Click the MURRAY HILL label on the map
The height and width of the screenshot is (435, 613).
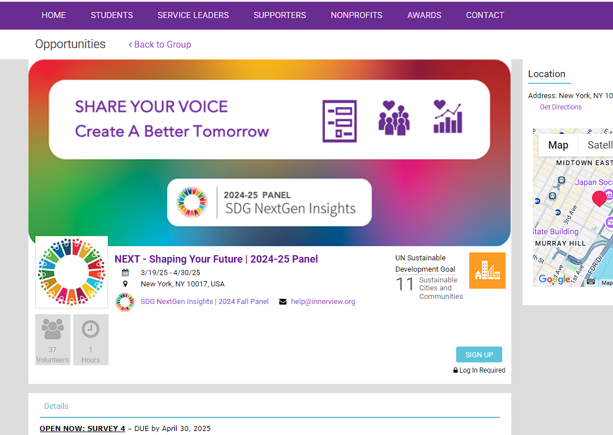coord(560,243)
